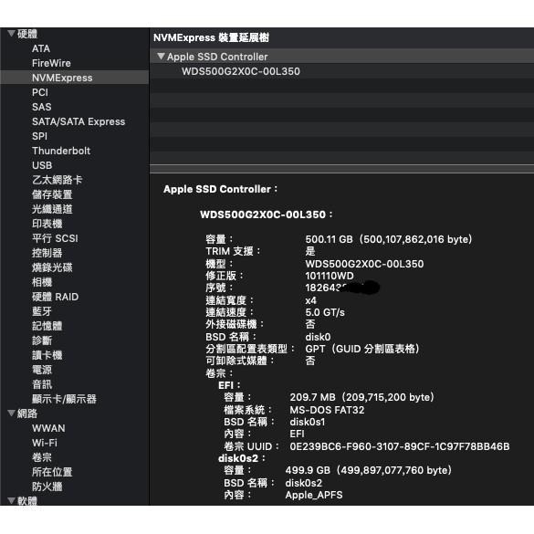This screenshot has width=534, height=534.
Task: Select Wi-Fi under network
Action: click(x=45, y=443)
